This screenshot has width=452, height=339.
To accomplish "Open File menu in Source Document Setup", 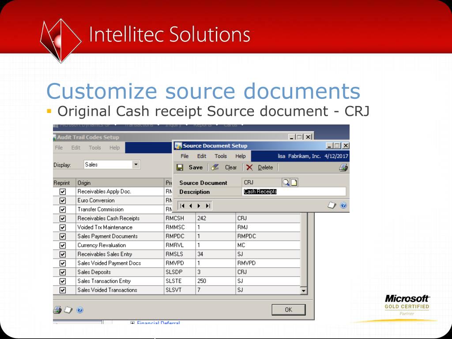I will 185,156.
